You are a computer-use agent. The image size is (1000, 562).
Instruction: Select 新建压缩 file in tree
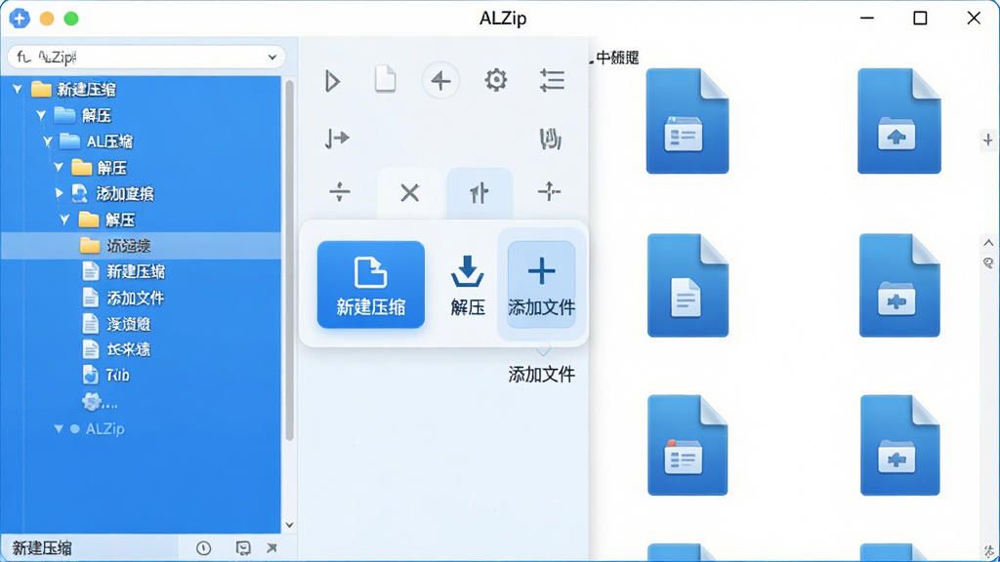click(x=124, y=271)
